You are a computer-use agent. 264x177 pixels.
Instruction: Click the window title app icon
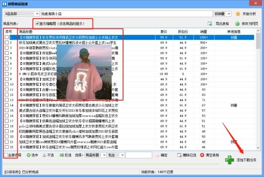(x=4, y=4)
